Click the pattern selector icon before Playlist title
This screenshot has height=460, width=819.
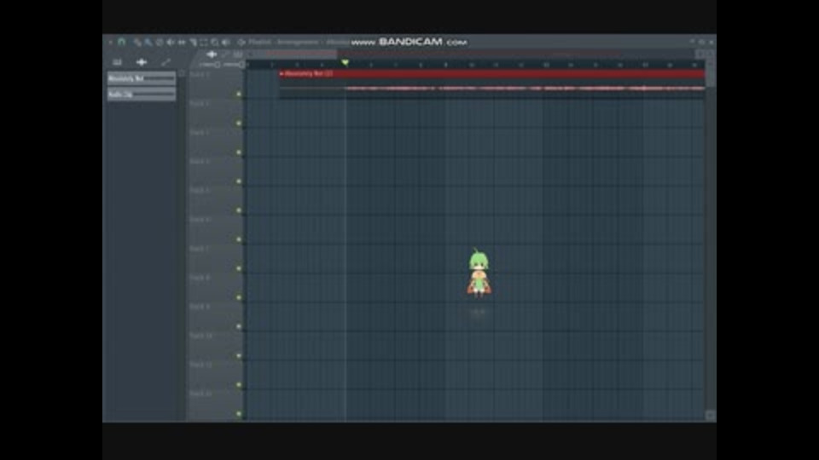241,43
